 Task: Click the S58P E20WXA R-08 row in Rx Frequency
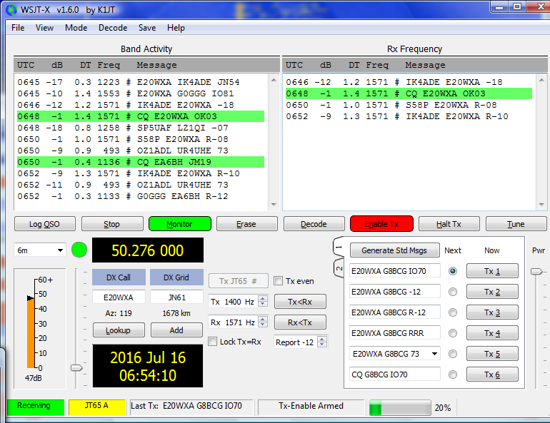click(409, 105)
